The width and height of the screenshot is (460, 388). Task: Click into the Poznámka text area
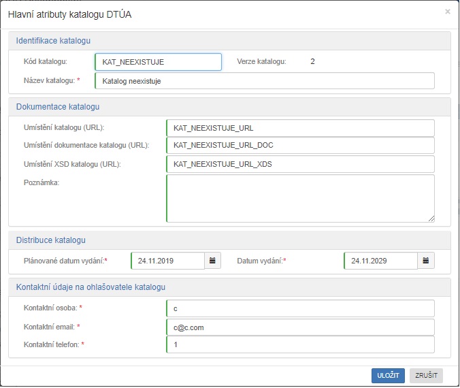point(300,198)
